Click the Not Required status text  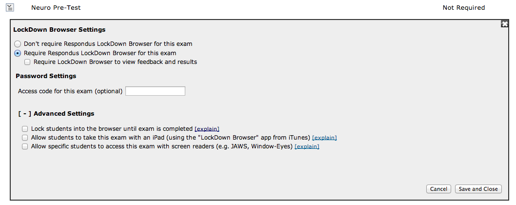(464, 8)
